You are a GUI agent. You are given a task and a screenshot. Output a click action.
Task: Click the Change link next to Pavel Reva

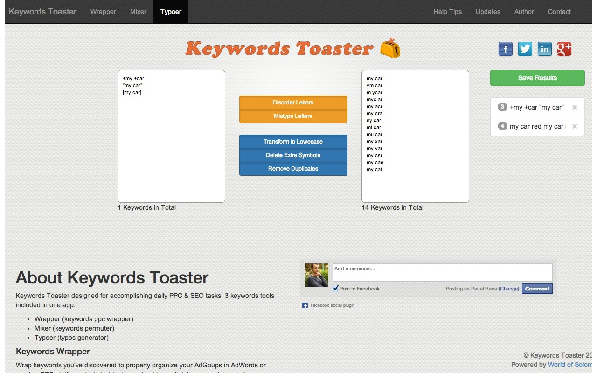point(509,289)
